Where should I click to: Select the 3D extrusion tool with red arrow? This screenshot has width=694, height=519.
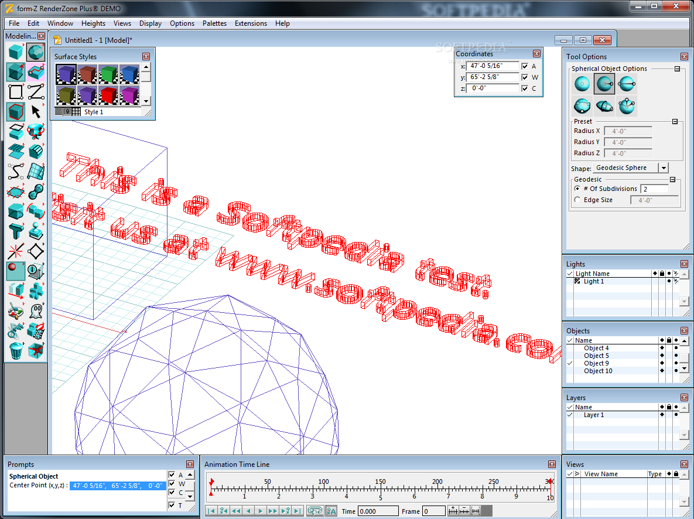[x=15, y=72]
